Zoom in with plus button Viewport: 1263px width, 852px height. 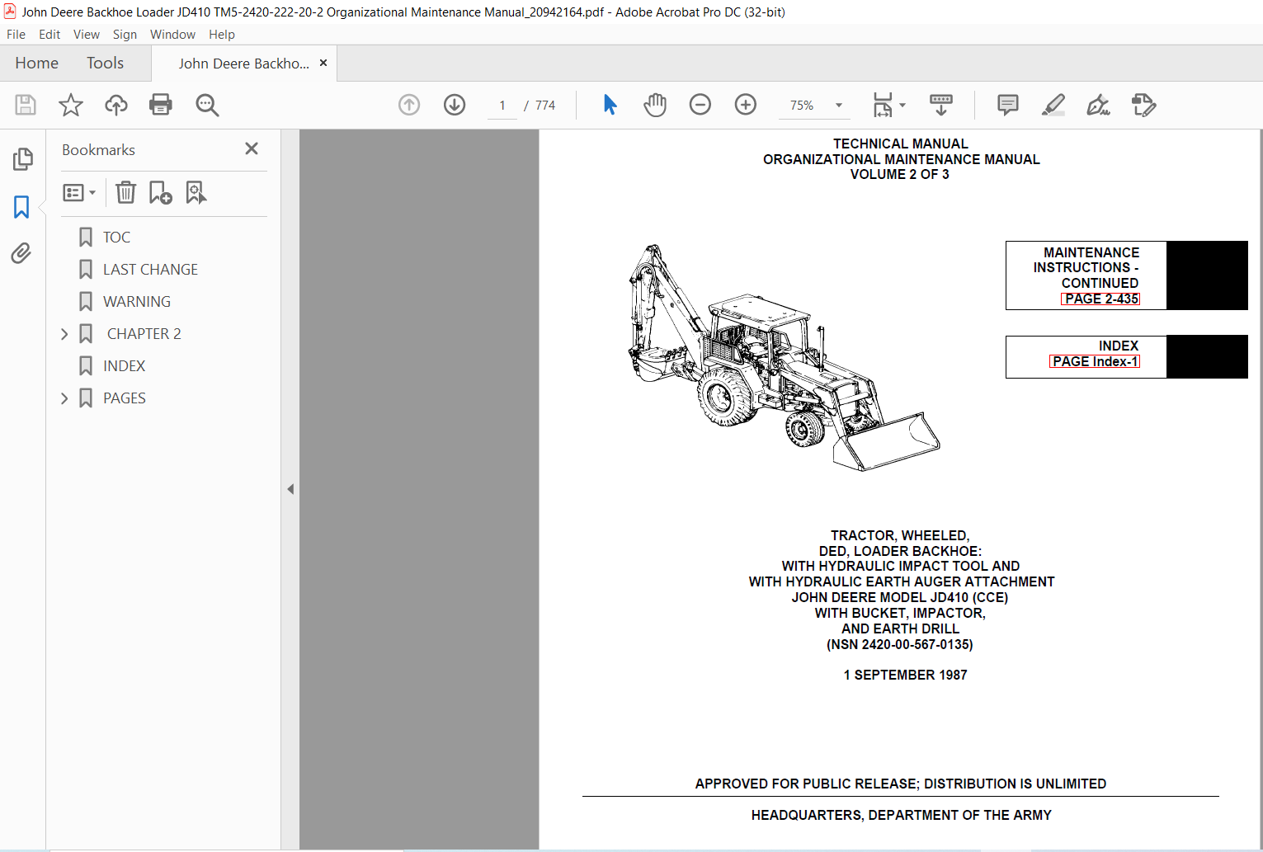746,105
